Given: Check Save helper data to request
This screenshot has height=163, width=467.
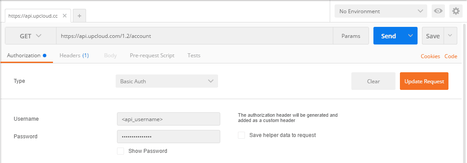Looking at the screenshot, I should (241, 135).
